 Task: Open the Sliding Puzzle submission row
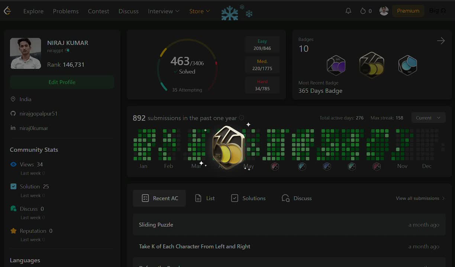click(289, 225)
